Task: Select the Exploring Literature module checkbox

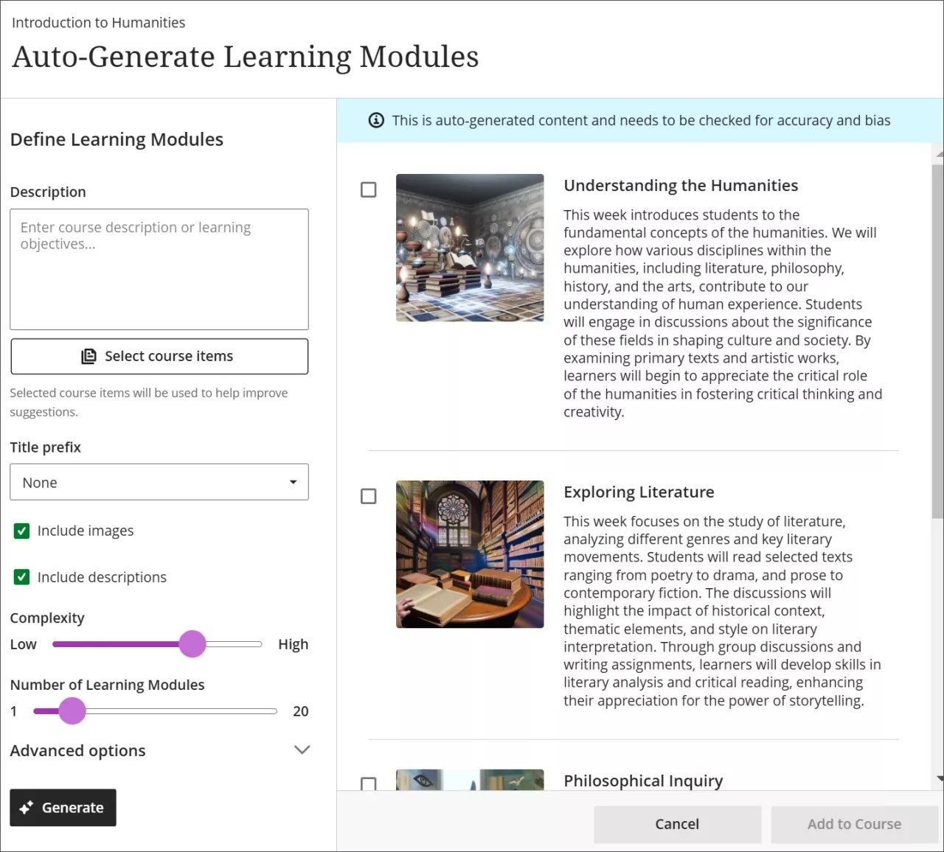Action: point(368,496)
